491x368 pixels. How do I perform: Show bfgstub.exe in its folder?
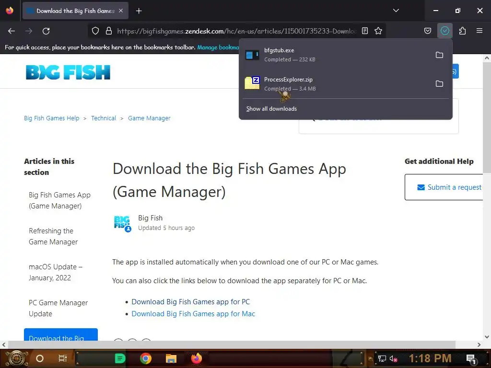pos(439,55)
